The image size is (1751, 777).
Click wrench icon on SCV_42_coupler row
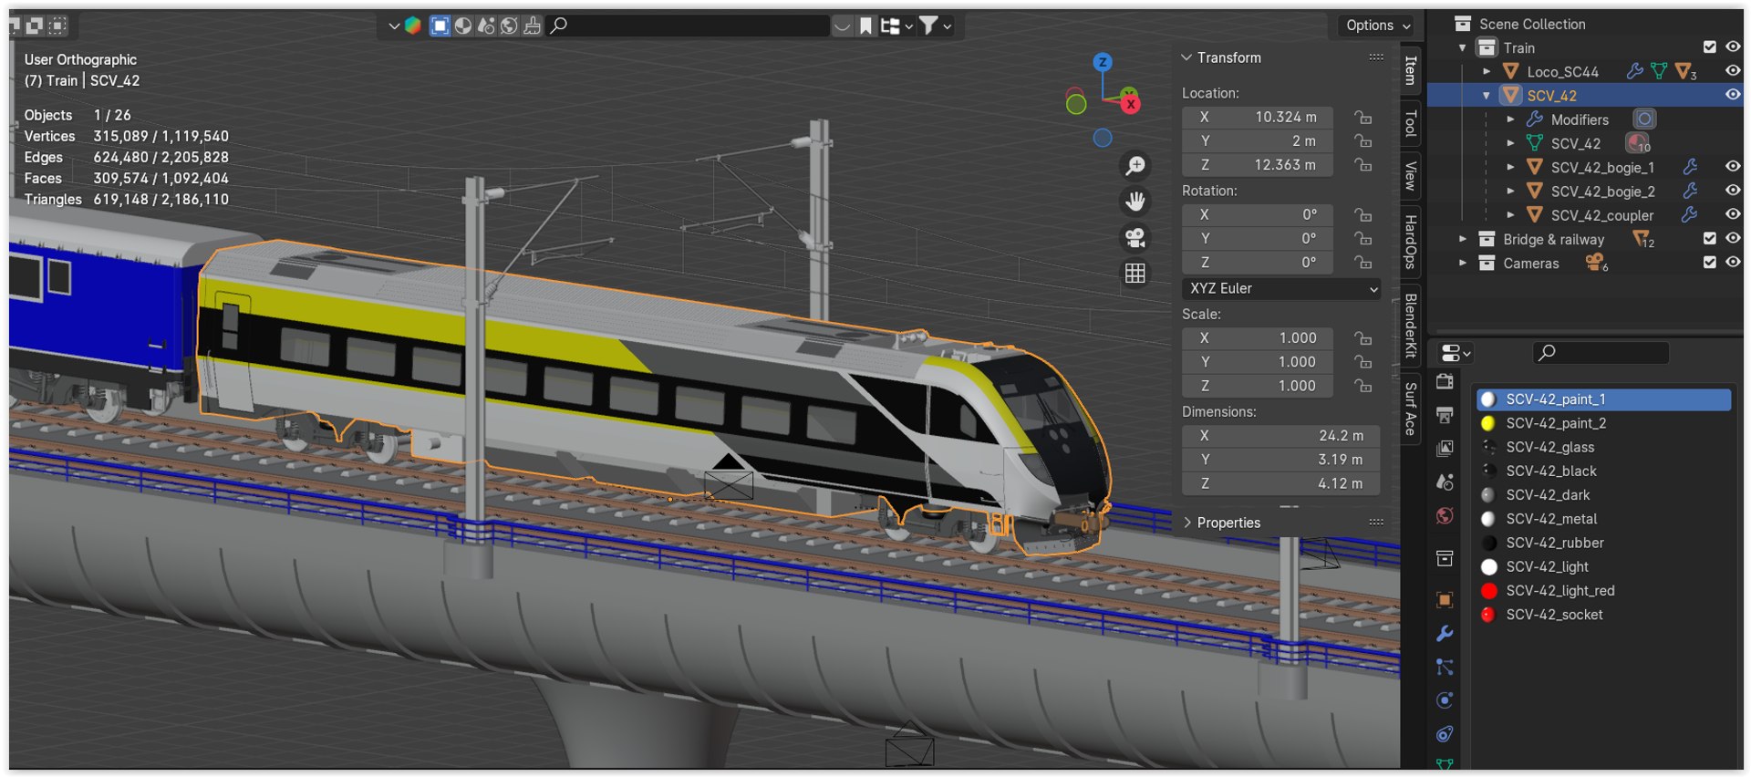point(1690,215)
